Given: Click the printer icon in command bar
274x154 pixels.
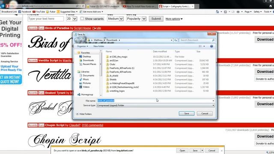Looking at the screenshot, I should 238,12.
